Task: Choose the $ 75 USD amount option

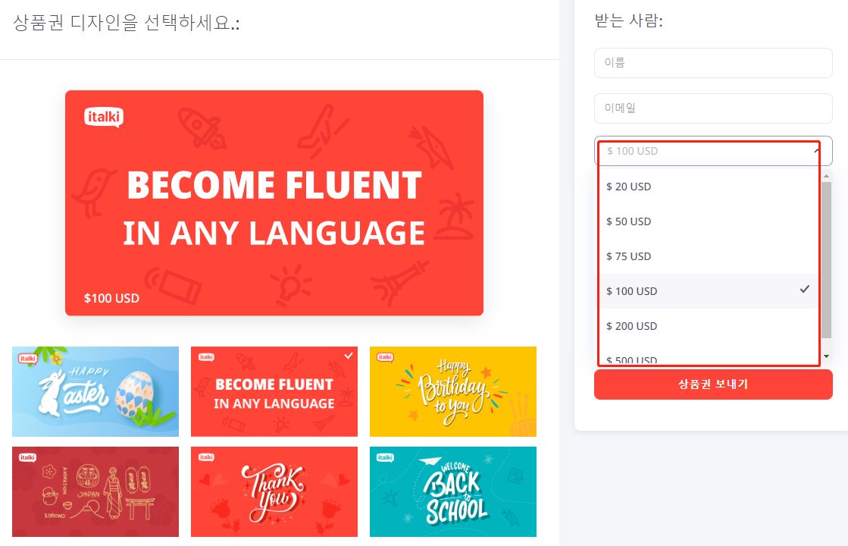Action: point(709,256)
